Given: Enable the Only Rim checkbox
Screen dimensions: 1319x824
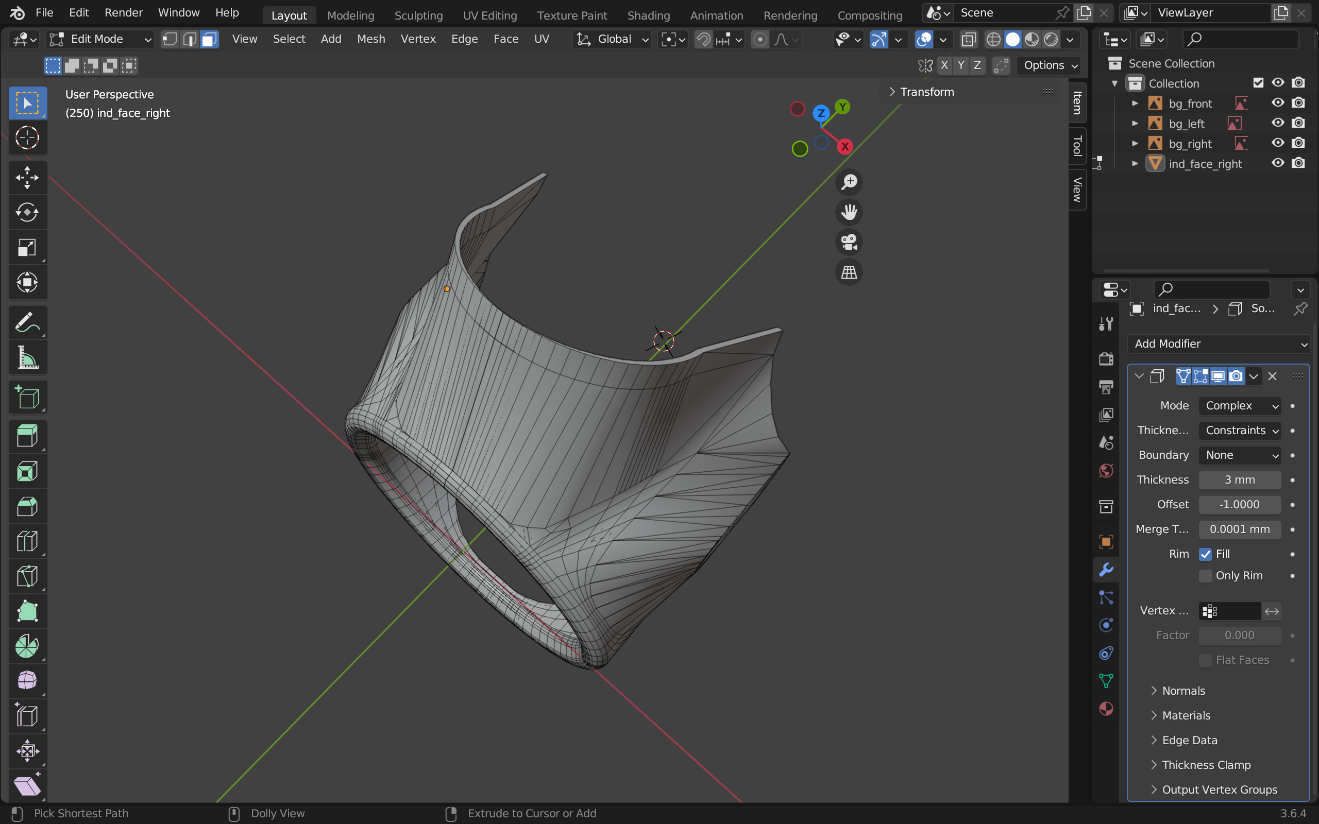Looking at the screenshot, I should tap(1205, 576).
